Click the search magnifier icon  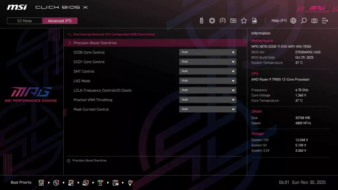point(304,21)
